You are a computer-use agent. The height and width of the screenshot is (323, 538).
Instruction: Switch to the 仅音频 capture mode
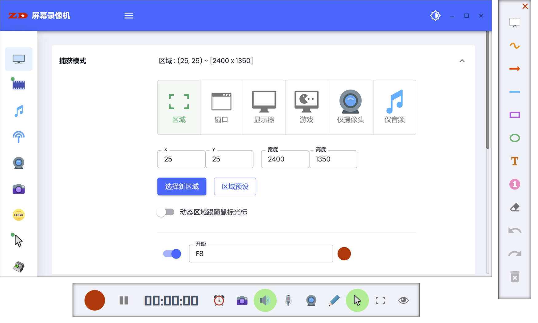[x=394, y=107]
